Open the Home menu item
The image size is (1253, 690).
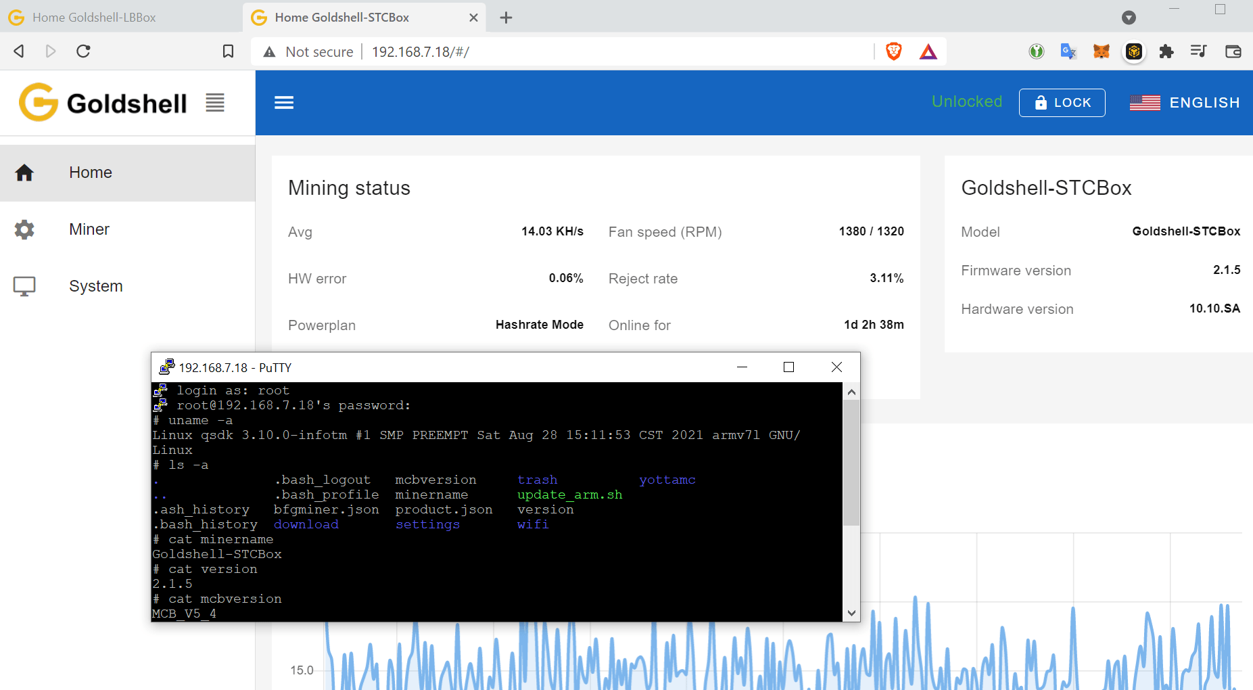tap(127, 173)
